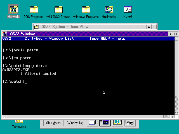Launch the command prompt icon in LaunchPad
This screenshot has width=179, height=134.
pos(105,123)
